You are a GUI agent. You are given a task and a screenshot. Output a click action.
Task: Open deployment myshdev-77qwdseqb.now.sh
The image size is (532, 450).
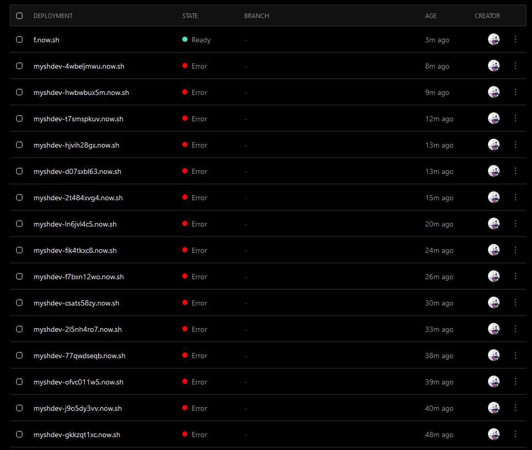pos(80,356)
